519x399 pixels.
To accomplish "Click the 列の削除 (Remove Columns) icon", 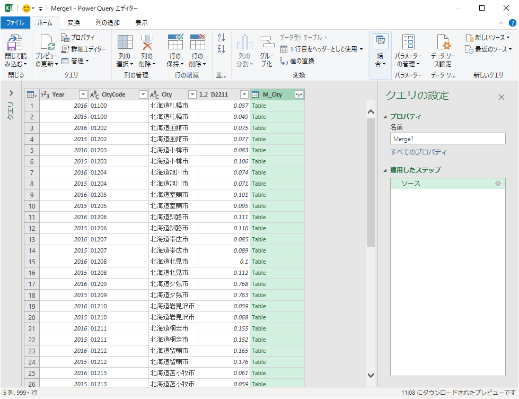I will point(146,43).
